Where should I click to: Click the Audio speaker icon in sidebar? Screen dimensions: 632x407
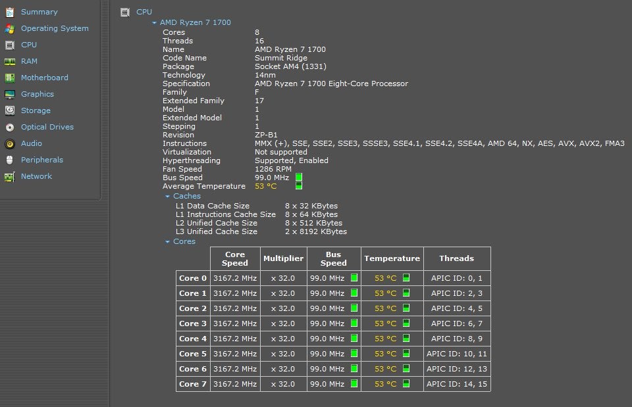[x=10, y=144]
